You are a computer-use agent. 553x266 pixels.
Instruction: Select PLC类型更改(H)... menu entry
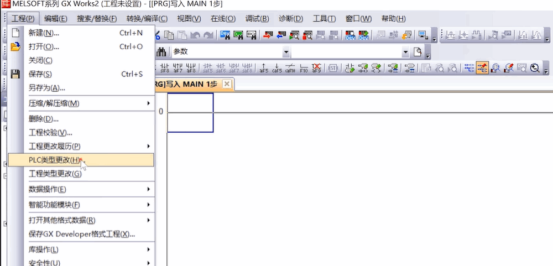81,160
